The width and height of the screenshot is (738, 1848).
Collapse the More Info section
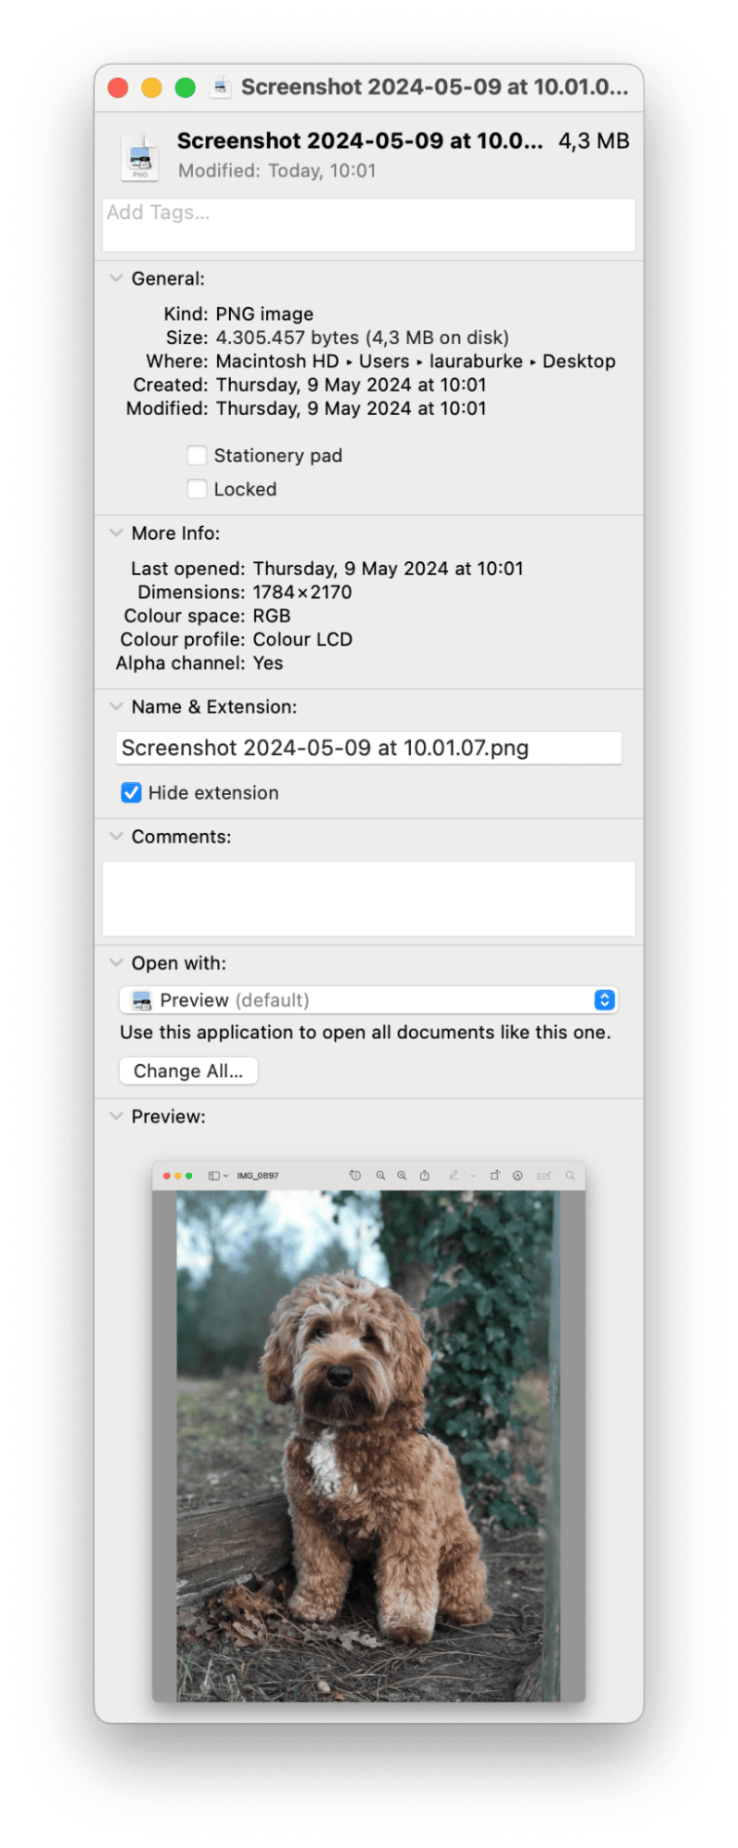click(116, 533)
